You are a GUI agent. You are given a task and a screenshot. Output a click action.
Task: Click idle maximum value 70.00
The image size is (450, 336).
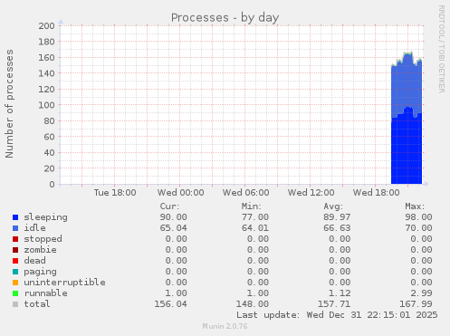(418, 228)
